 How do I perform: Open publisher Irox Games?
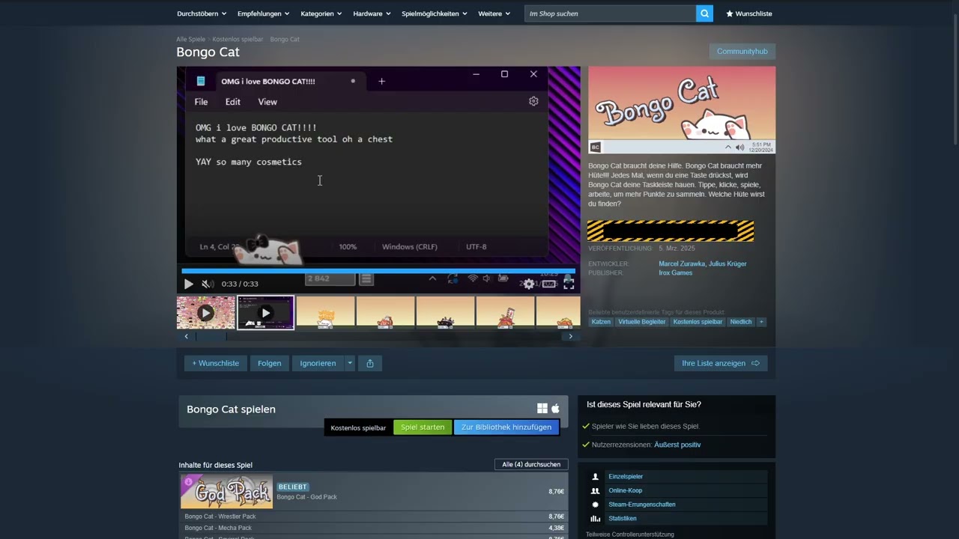(x=675, y=272)
